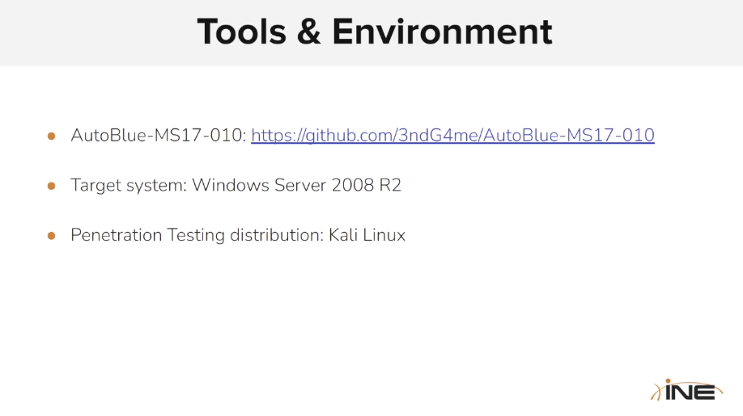The height and width of the screenshot is (416, 743).
Task: Click the orange bullet beside Target system
Action: click(52, 186)
